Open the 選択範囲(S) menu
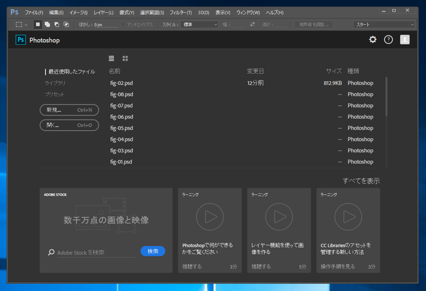Viewport: 426px width, 291px height. [x=152, y=12]
